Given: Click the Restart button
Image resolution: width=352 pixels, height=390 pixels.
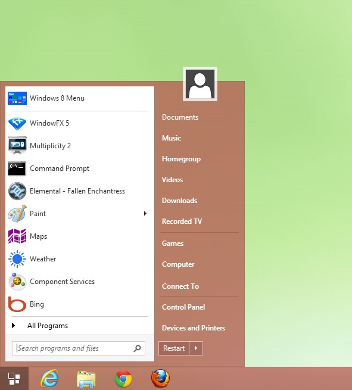Looking at the screenshot, I should [174, 348].
